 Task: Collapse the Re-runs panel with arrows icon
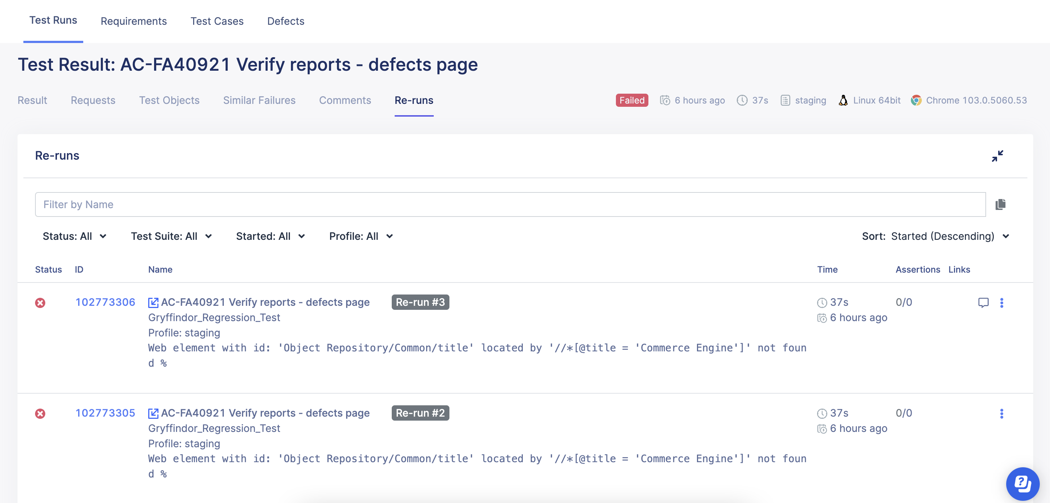997,156
